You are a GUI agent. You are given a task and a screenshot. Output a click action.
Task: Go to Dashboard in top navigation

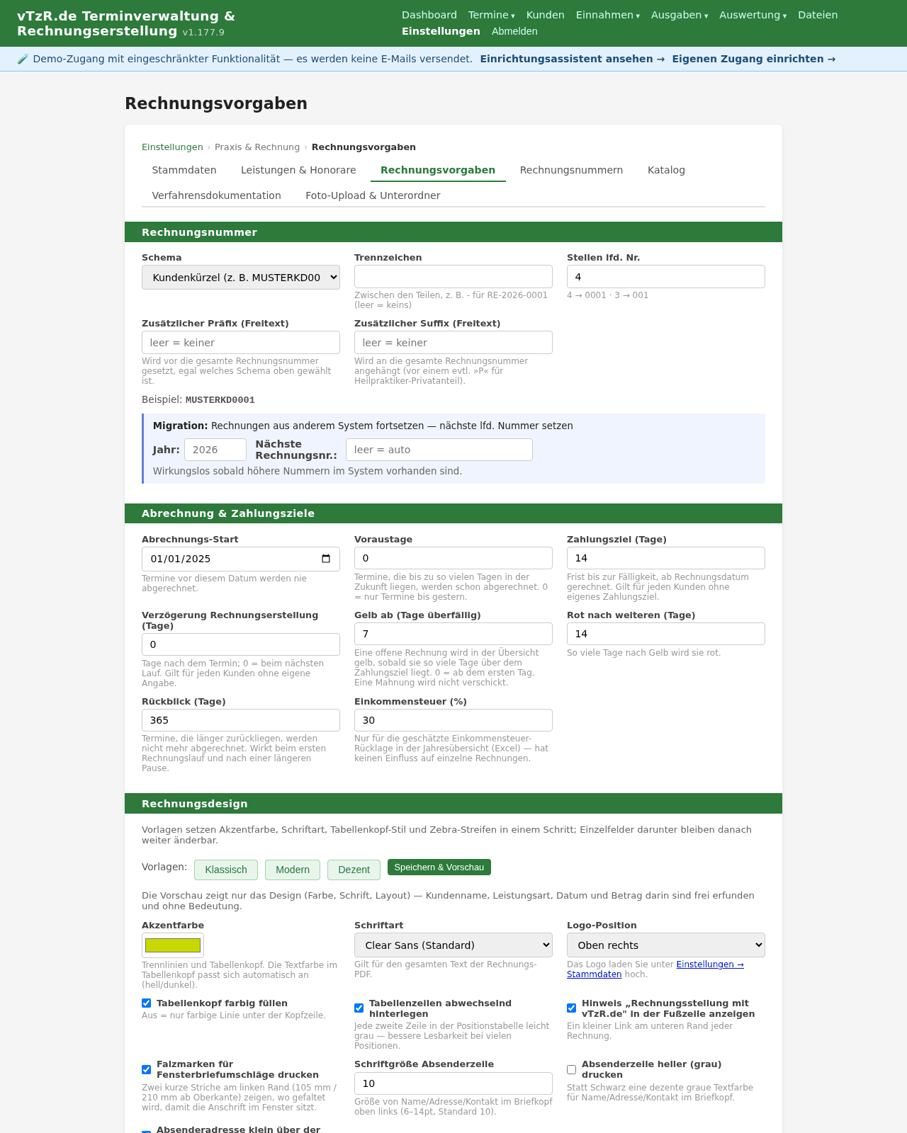click(429, 15)
